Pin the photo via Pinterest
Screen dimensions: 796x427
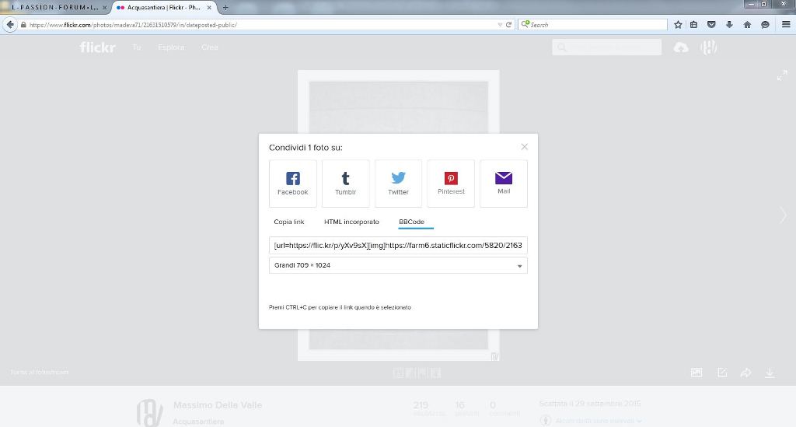pos(451,184)
